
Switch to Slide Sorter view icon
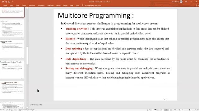point(171,110)
